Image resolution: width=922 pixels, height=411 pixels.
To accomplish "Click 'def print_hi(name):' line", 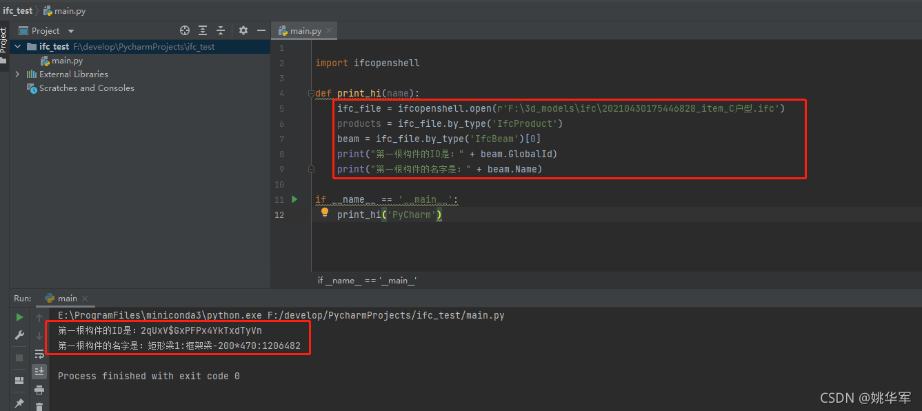I will point(368,93).
